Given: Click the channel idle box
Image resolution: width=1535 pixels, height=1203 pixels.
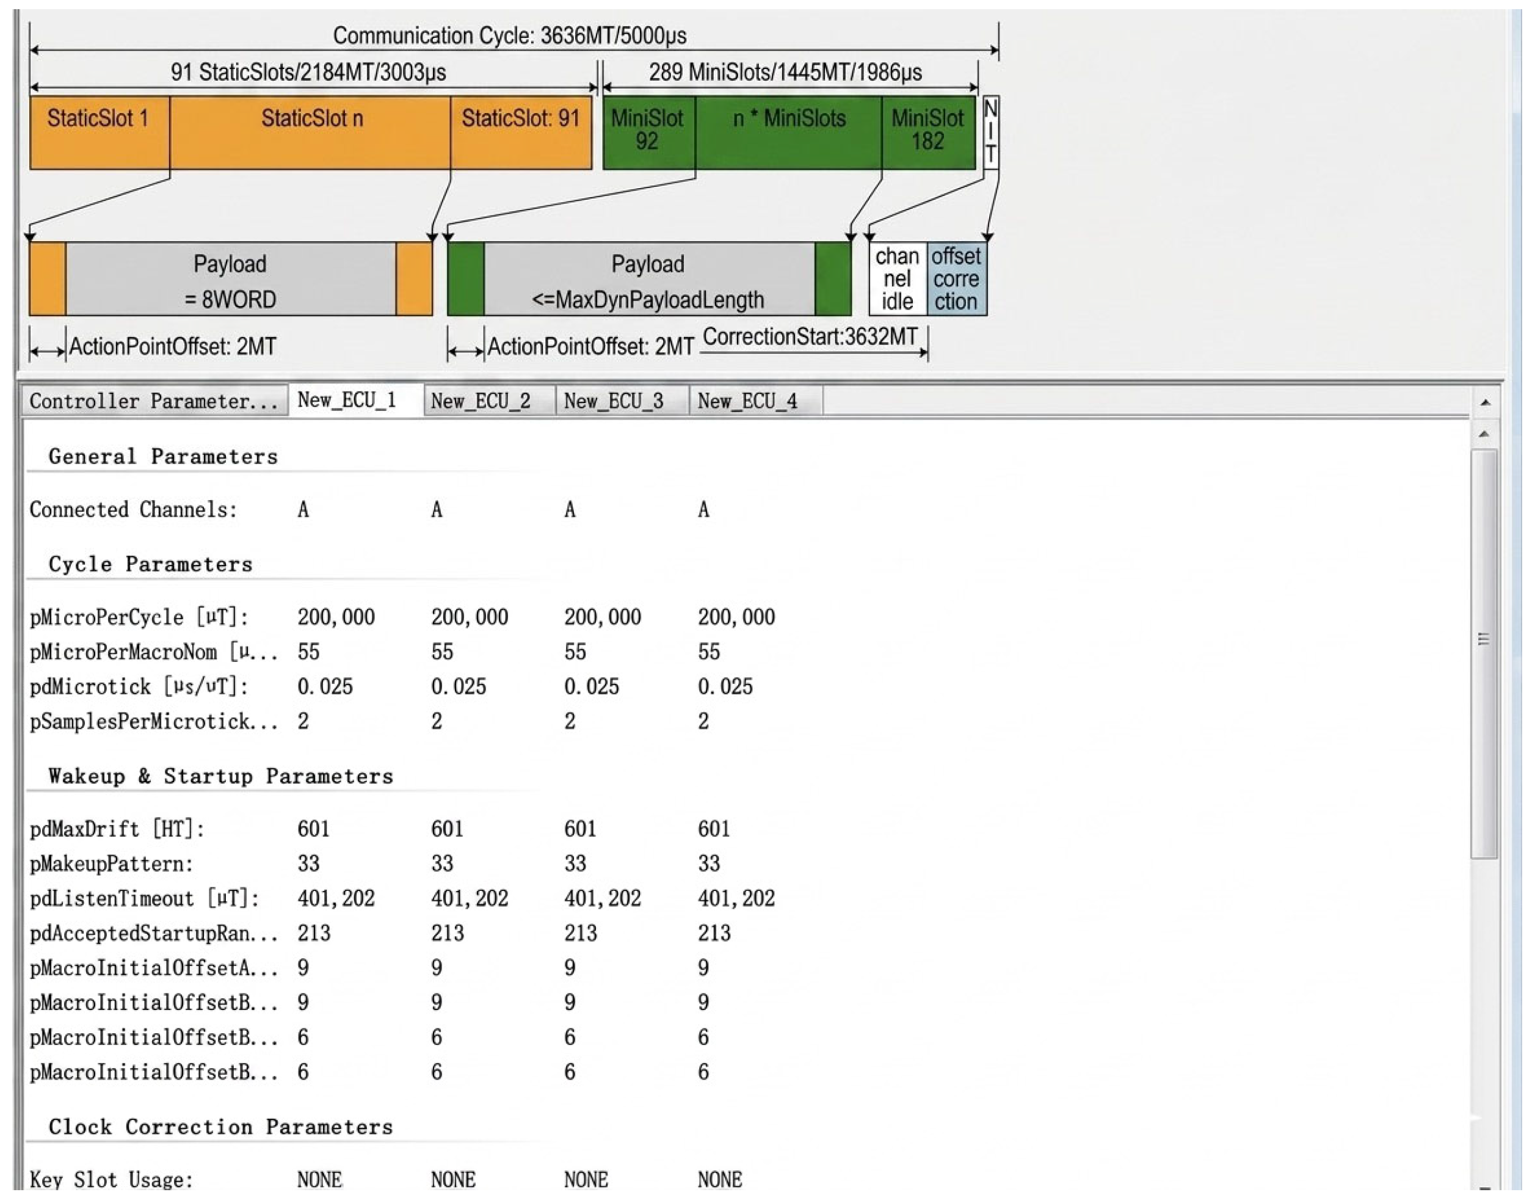Looking at the screenshot, I should tap(898, 279).
